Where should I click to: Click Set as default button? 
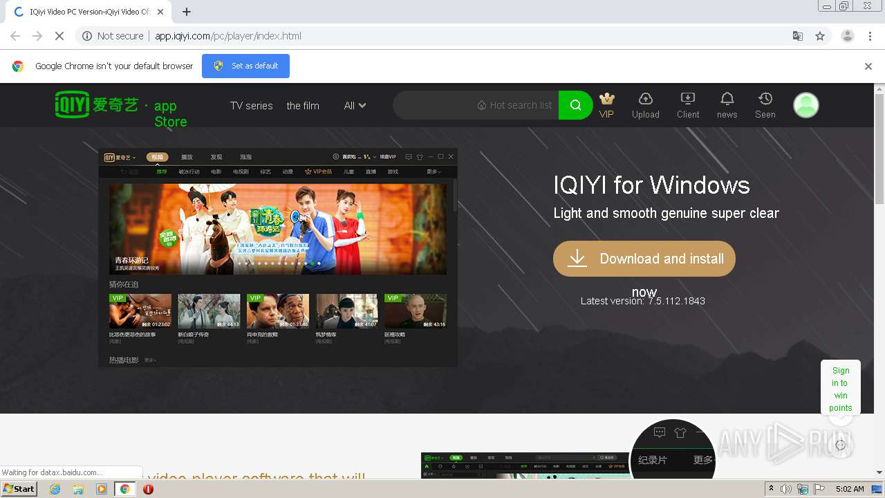(x=245, y=66)
